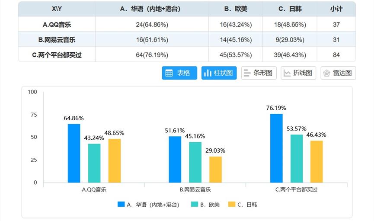Choose the 条形图 chart type label

(263, 73)
